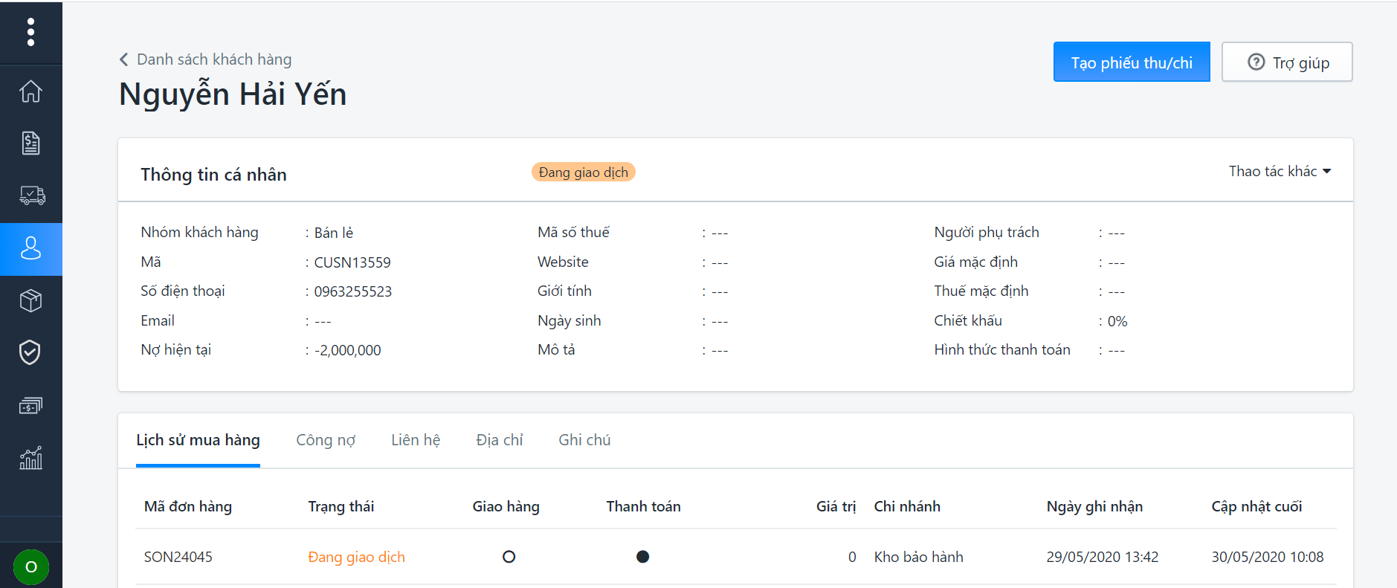
Task: Click date 29/05/2020 13:42
Action: click(1103, 557)
